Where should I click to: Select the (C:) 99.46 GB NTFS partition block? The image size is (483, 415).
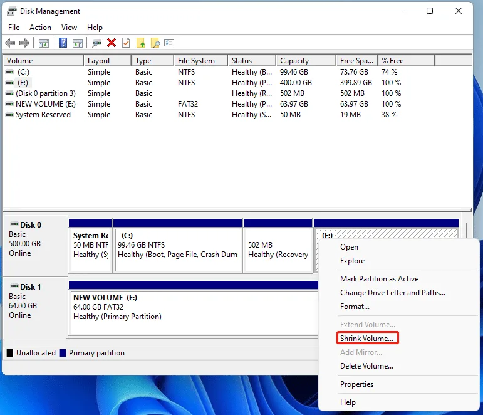178,249
